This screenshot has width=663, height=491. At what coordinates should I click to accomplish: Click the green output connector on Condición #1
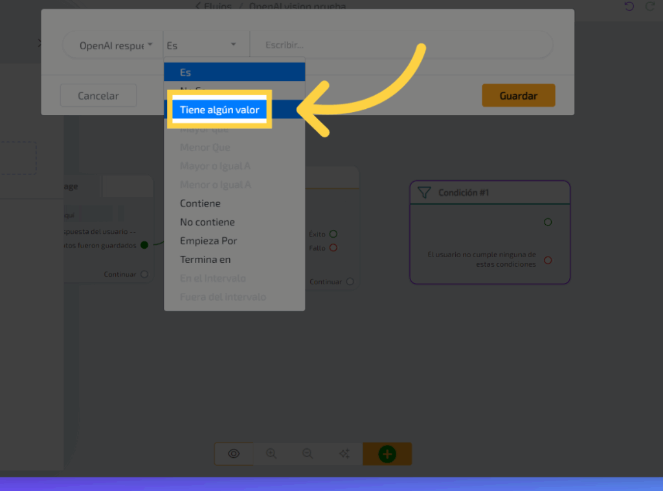pos(548,222)
